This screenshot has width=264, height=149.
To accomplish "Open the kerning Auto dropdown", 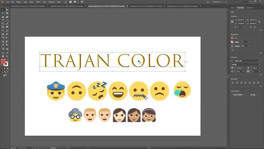I will (244, 72).
